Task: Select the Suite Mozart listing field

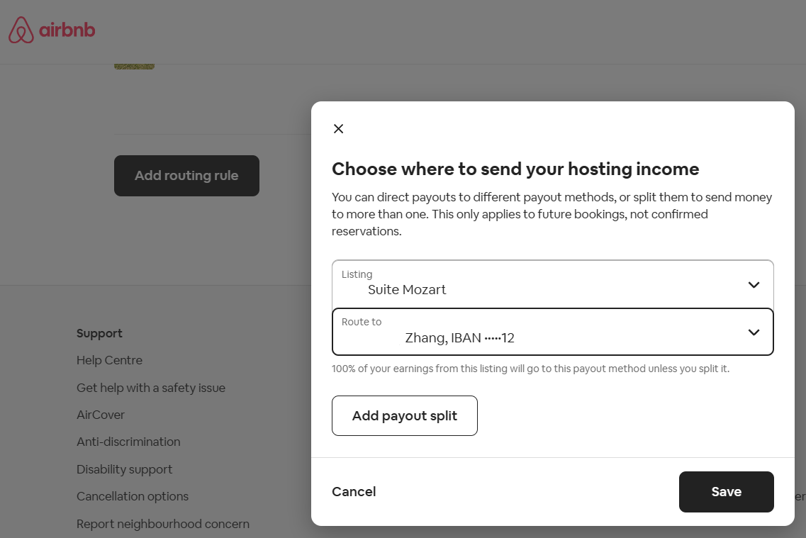Action: click(x=553, y=284)
